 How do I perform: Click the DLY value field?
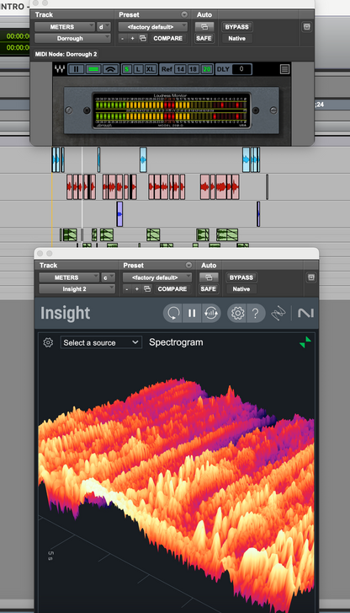tap(241, 69)
